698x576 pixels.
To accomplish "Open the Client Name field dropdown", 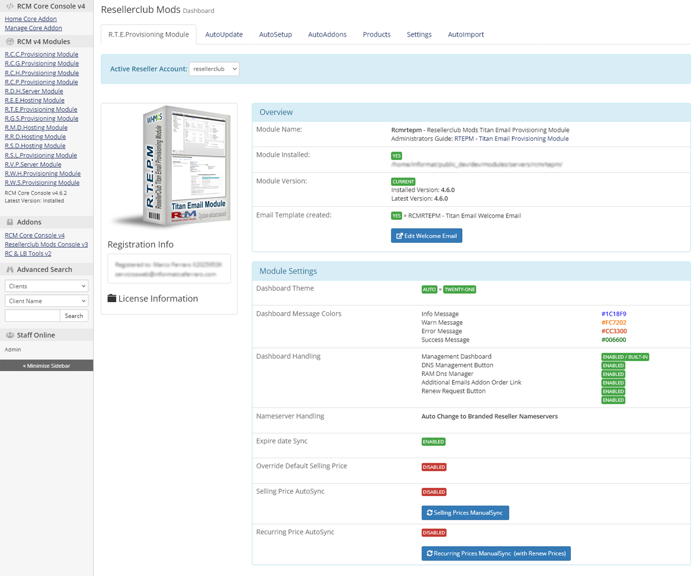I will [47, 301].
